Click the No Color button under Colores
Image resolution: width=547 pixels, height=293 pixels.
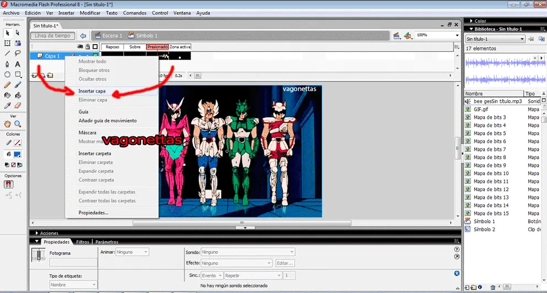[13, 165]
